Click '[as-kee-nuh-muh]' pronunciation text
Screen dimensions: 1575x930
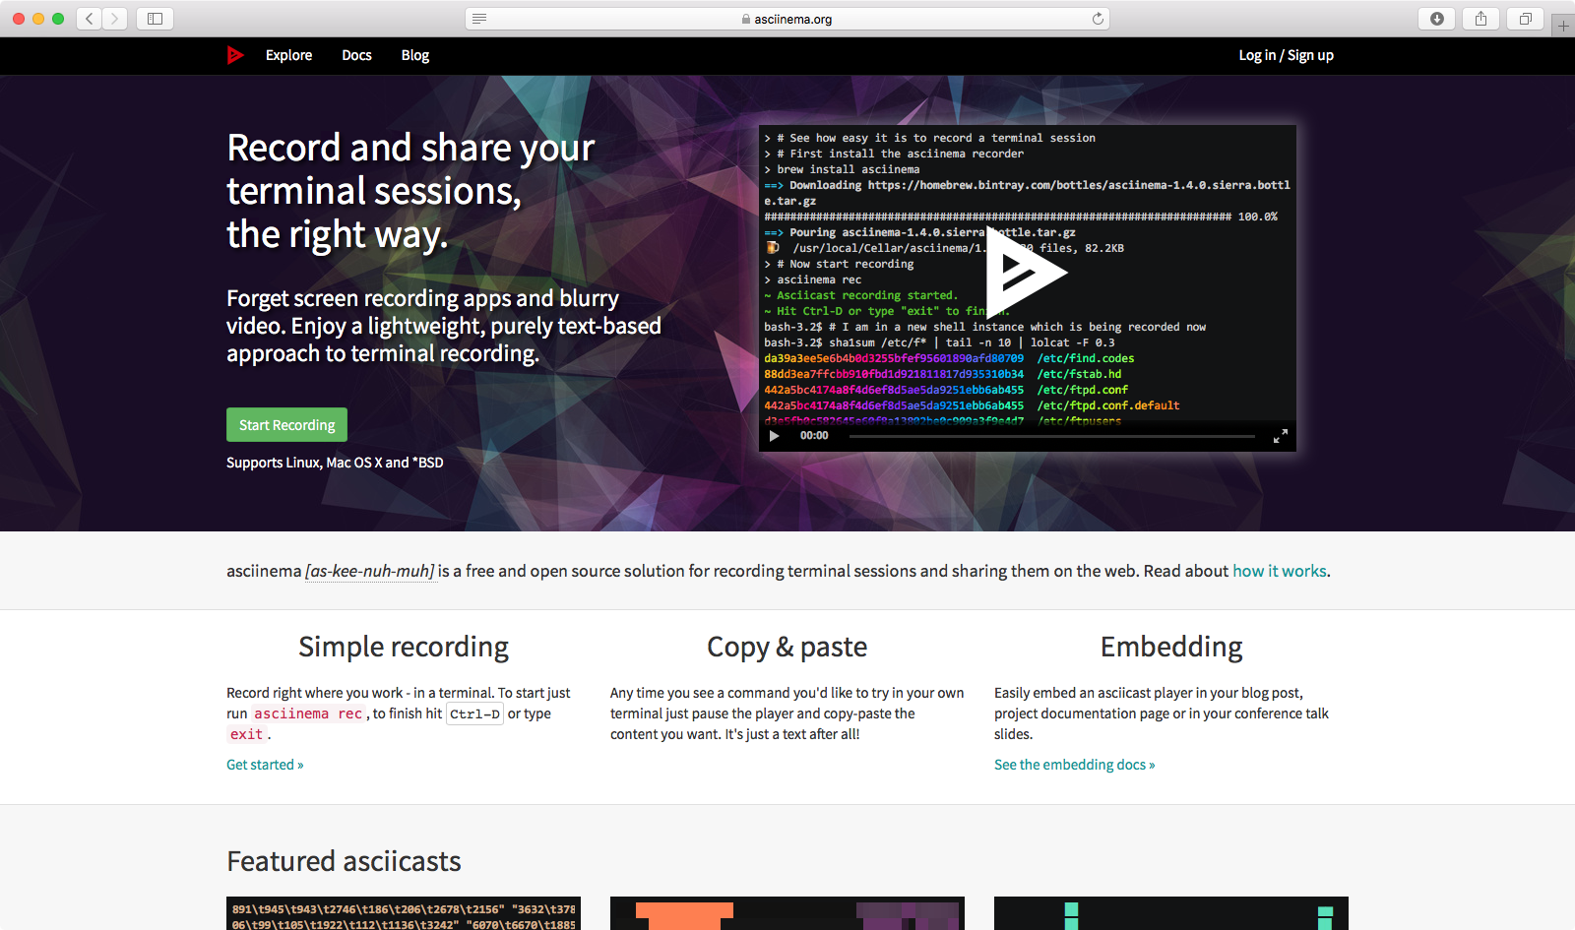click(370, 571)
